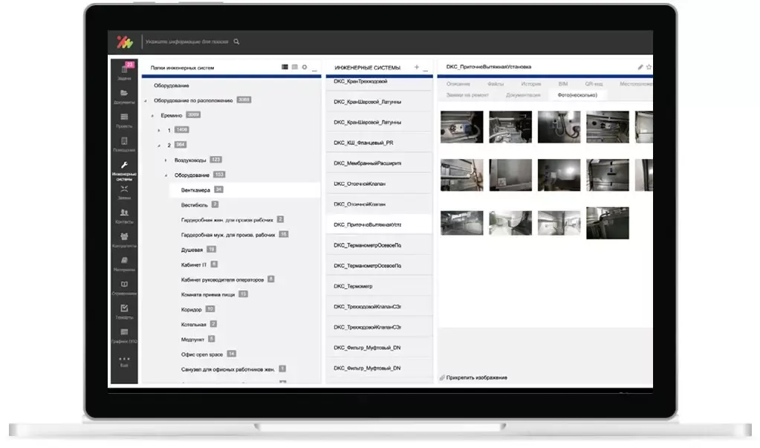Viewport: 760px width, 448px height.
Task: Expand the Воздуховоды tree node
Action: (165, 160)
